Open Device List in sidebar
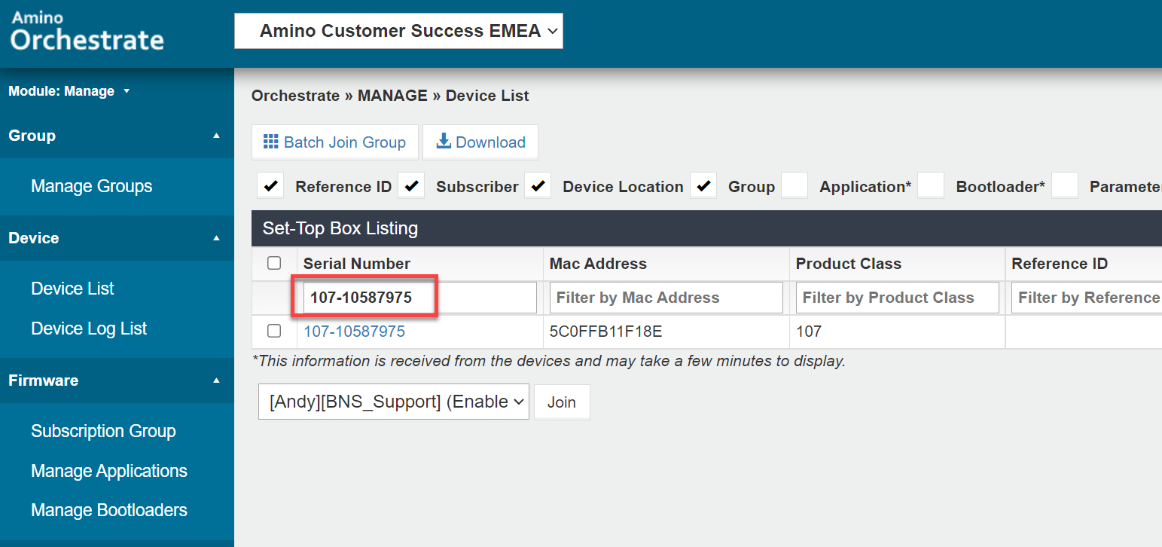This screenshot has height=547, width=1162. [72, 289]
